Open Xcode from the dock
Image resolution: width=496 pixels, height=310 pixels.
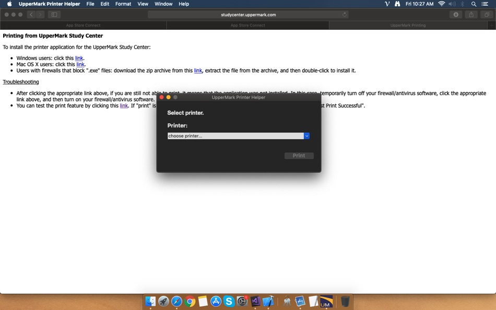click(x=268, y=301)
